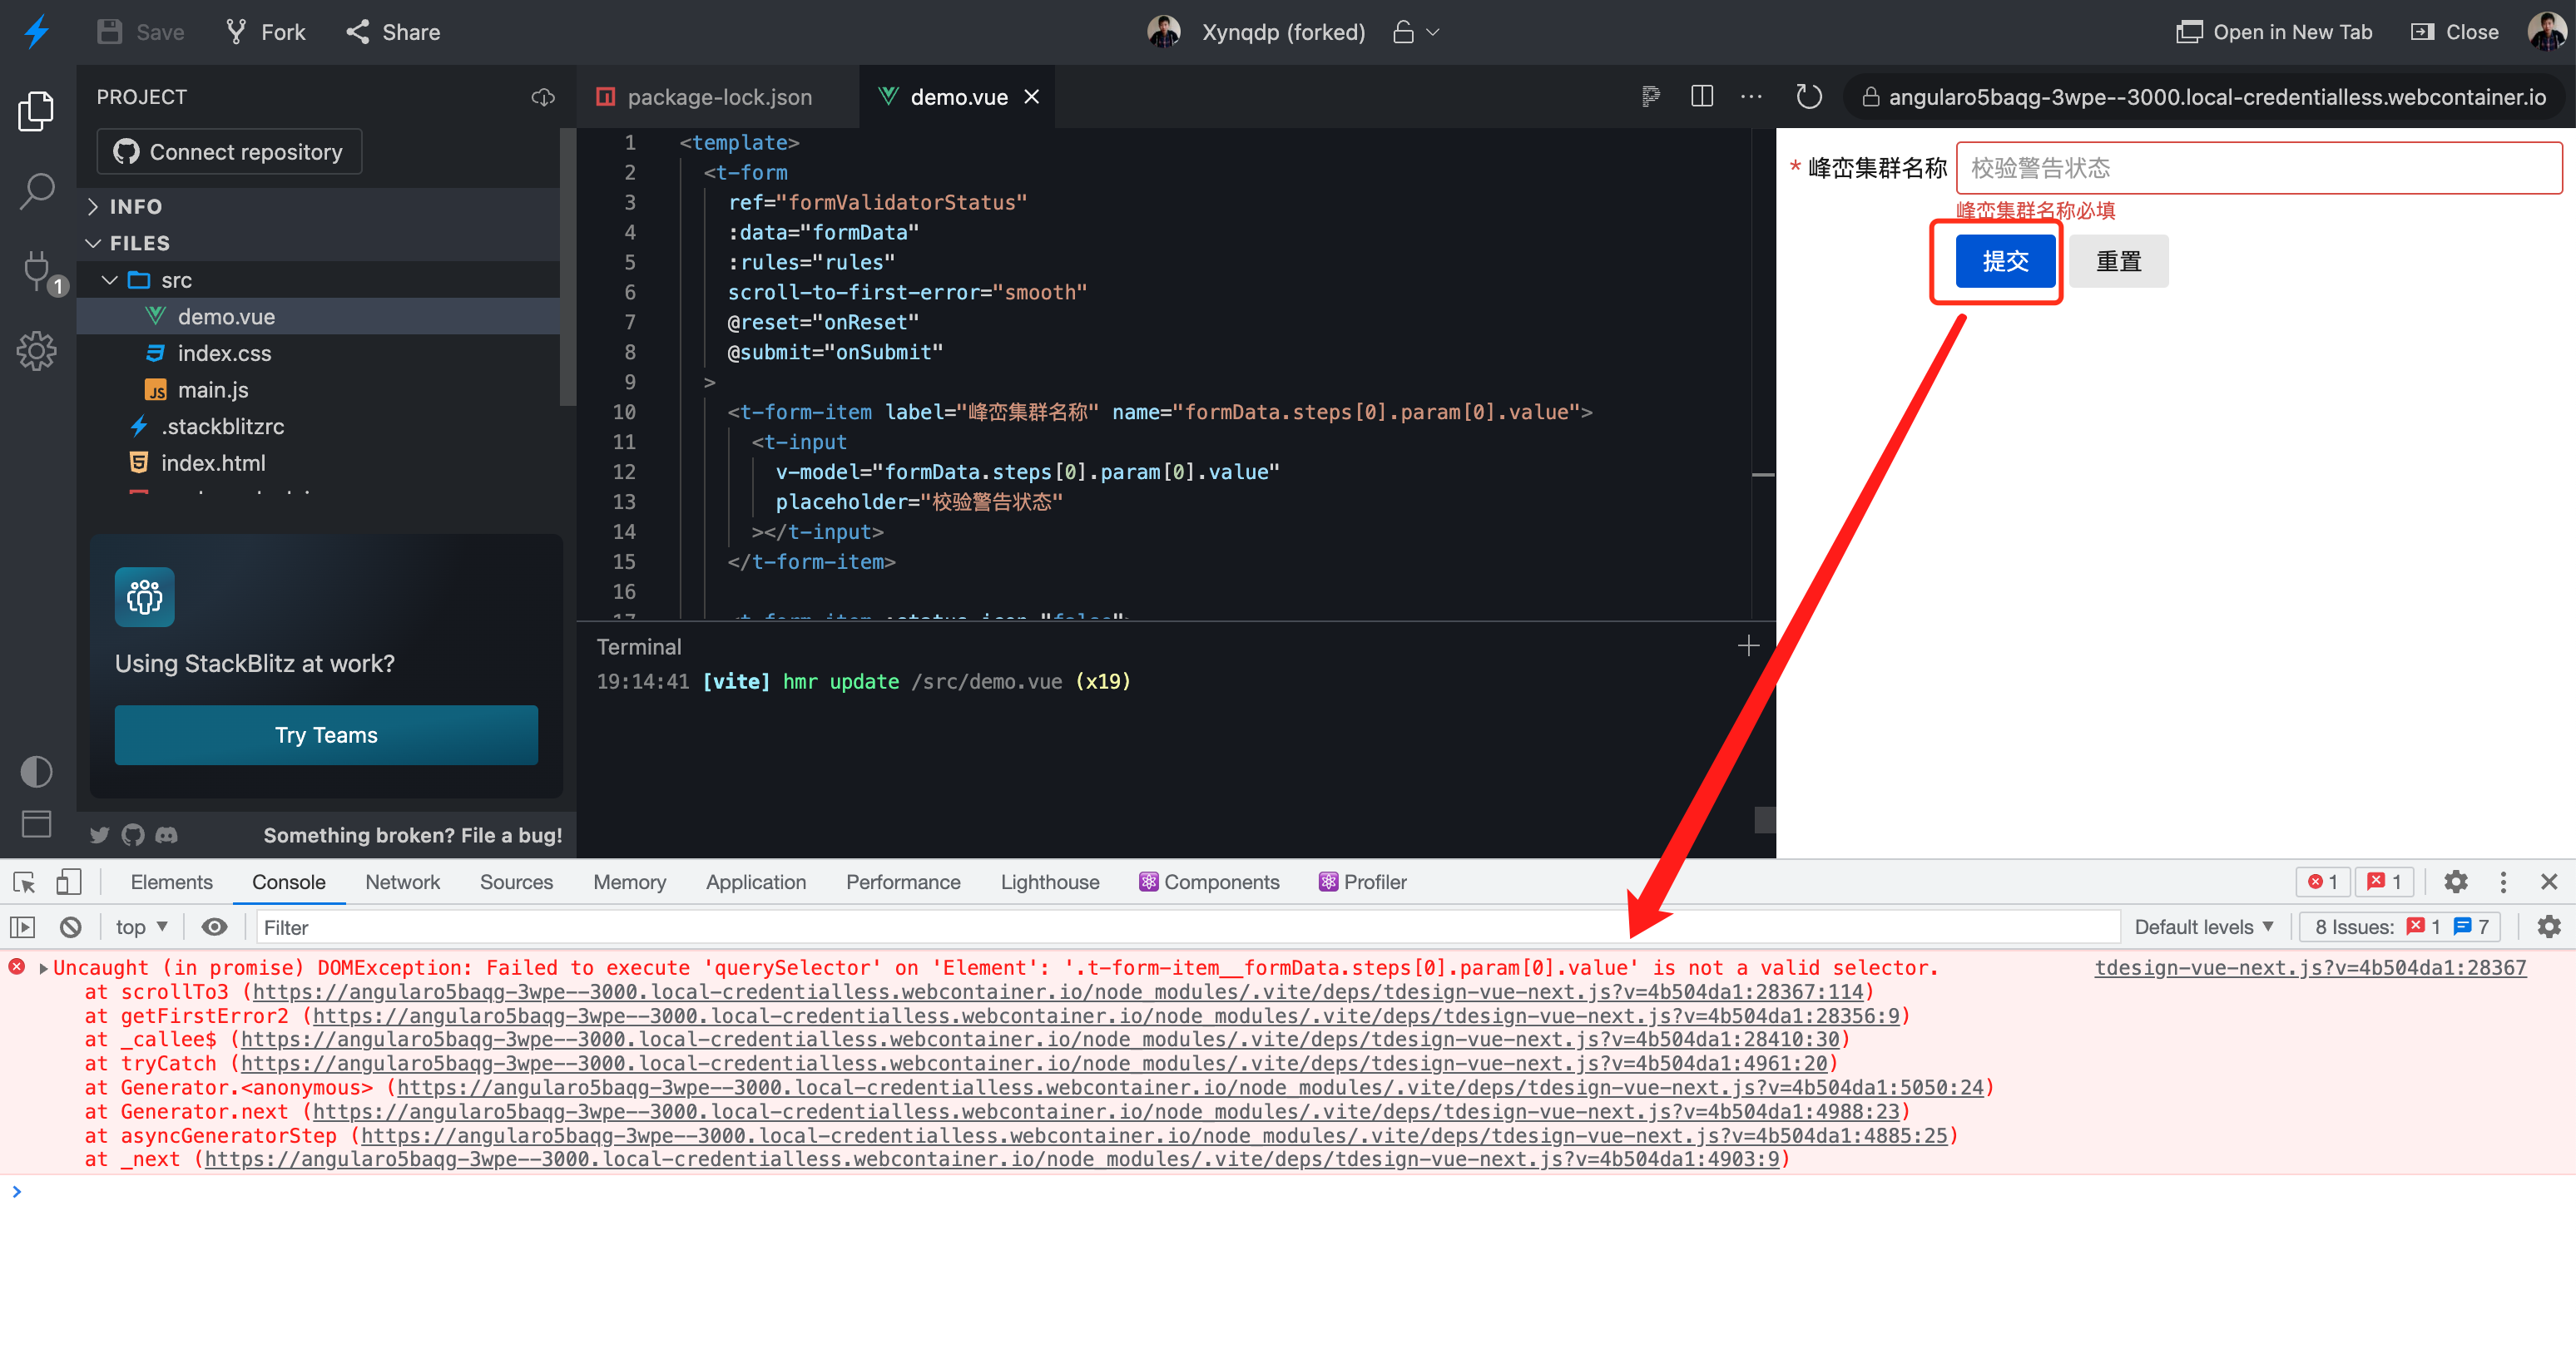Open the tdesign-vue-next.js error source link
This screenshot has width=2576, height=1359.
(2309, 967)
